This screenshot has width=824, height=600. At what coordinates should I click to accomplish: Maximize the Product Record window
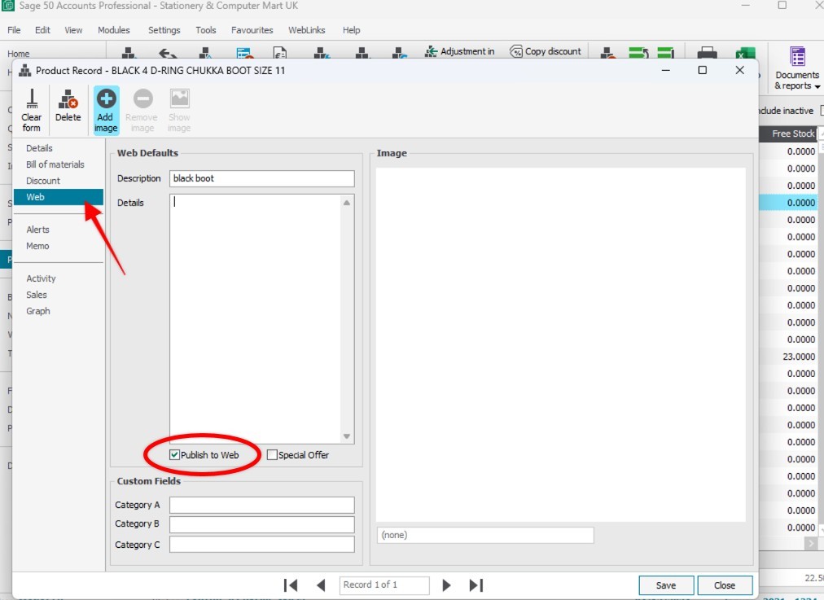pyautogui.click(x=702, y=70)
